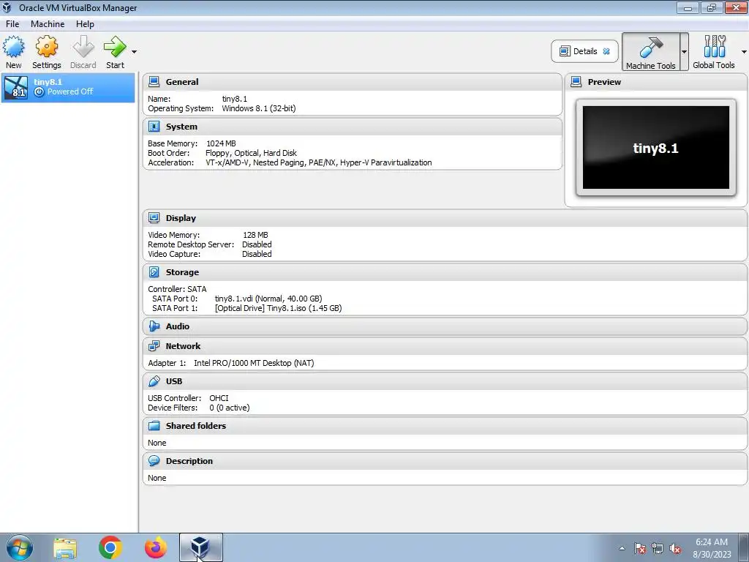The image size is (749, 562).
Task: Click the Windows 8.1 OS icon of tiny8.1
Action: (x=16, y=88)
